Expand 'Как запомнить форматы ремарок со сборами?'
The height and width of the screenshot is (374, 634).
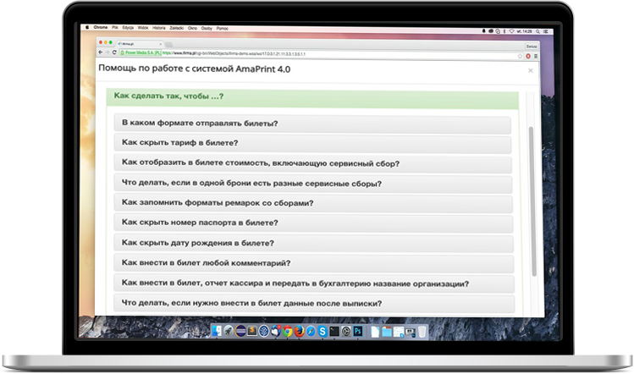(x=313, y=203)
